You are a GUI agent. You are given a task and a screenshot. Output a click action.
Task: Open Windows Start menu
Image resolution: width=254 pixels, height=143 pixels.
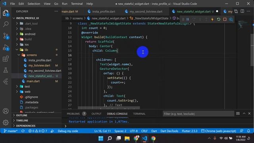coord(101,138)
